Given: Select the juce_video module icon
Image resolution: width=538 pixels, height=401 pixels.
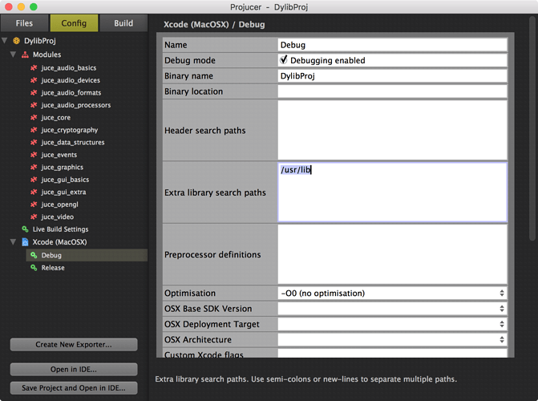Looking at the screenshot, I should 34,217.
